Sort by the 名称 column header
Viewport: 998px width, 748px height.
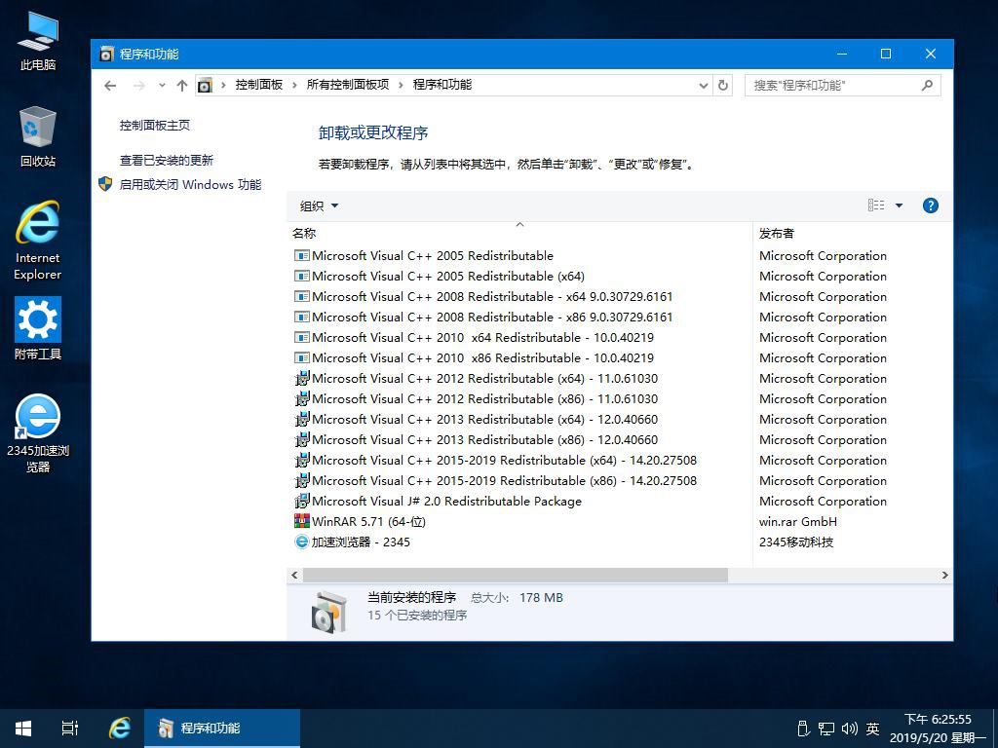click(x=519, y=233)
